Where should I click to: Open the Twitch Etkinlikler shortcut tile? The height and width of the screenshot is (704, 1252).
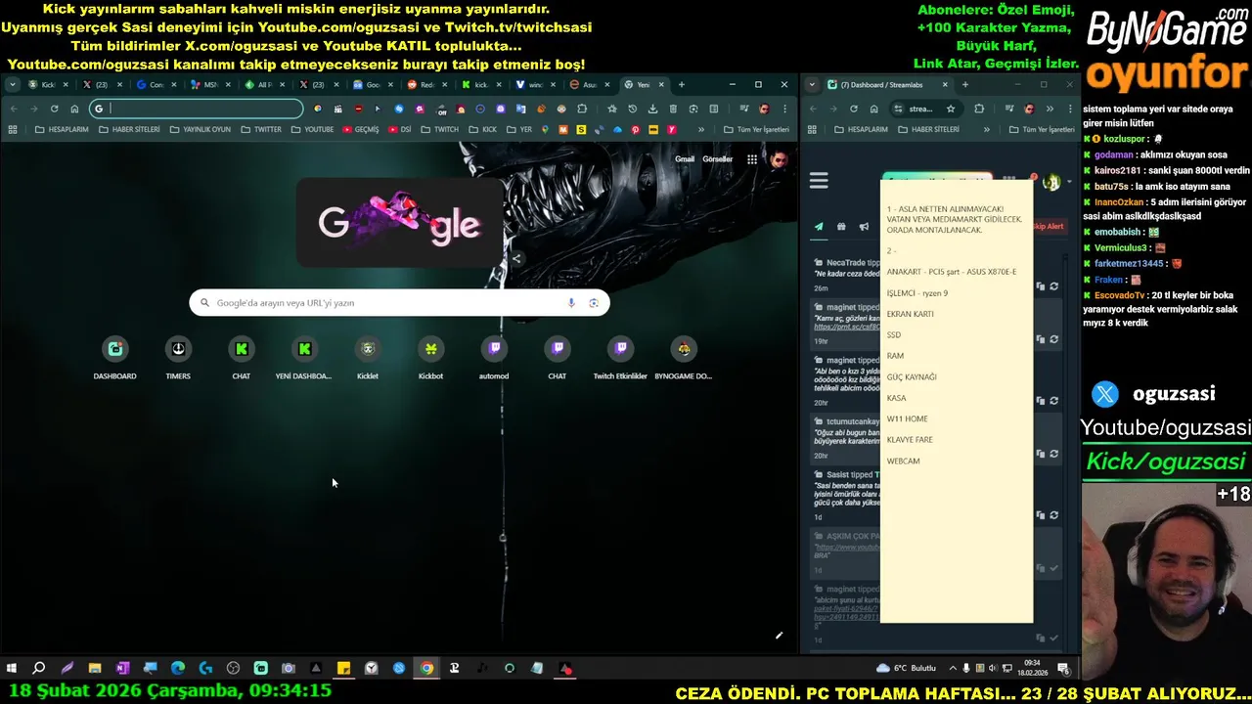pos(620,358)
